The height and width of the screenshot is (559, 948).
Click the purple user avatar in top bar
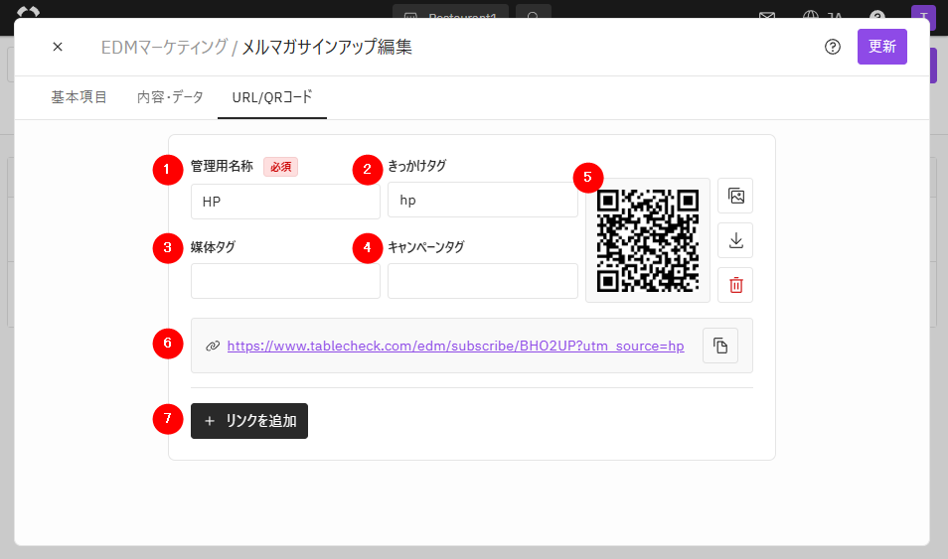(x=923, y=15)
